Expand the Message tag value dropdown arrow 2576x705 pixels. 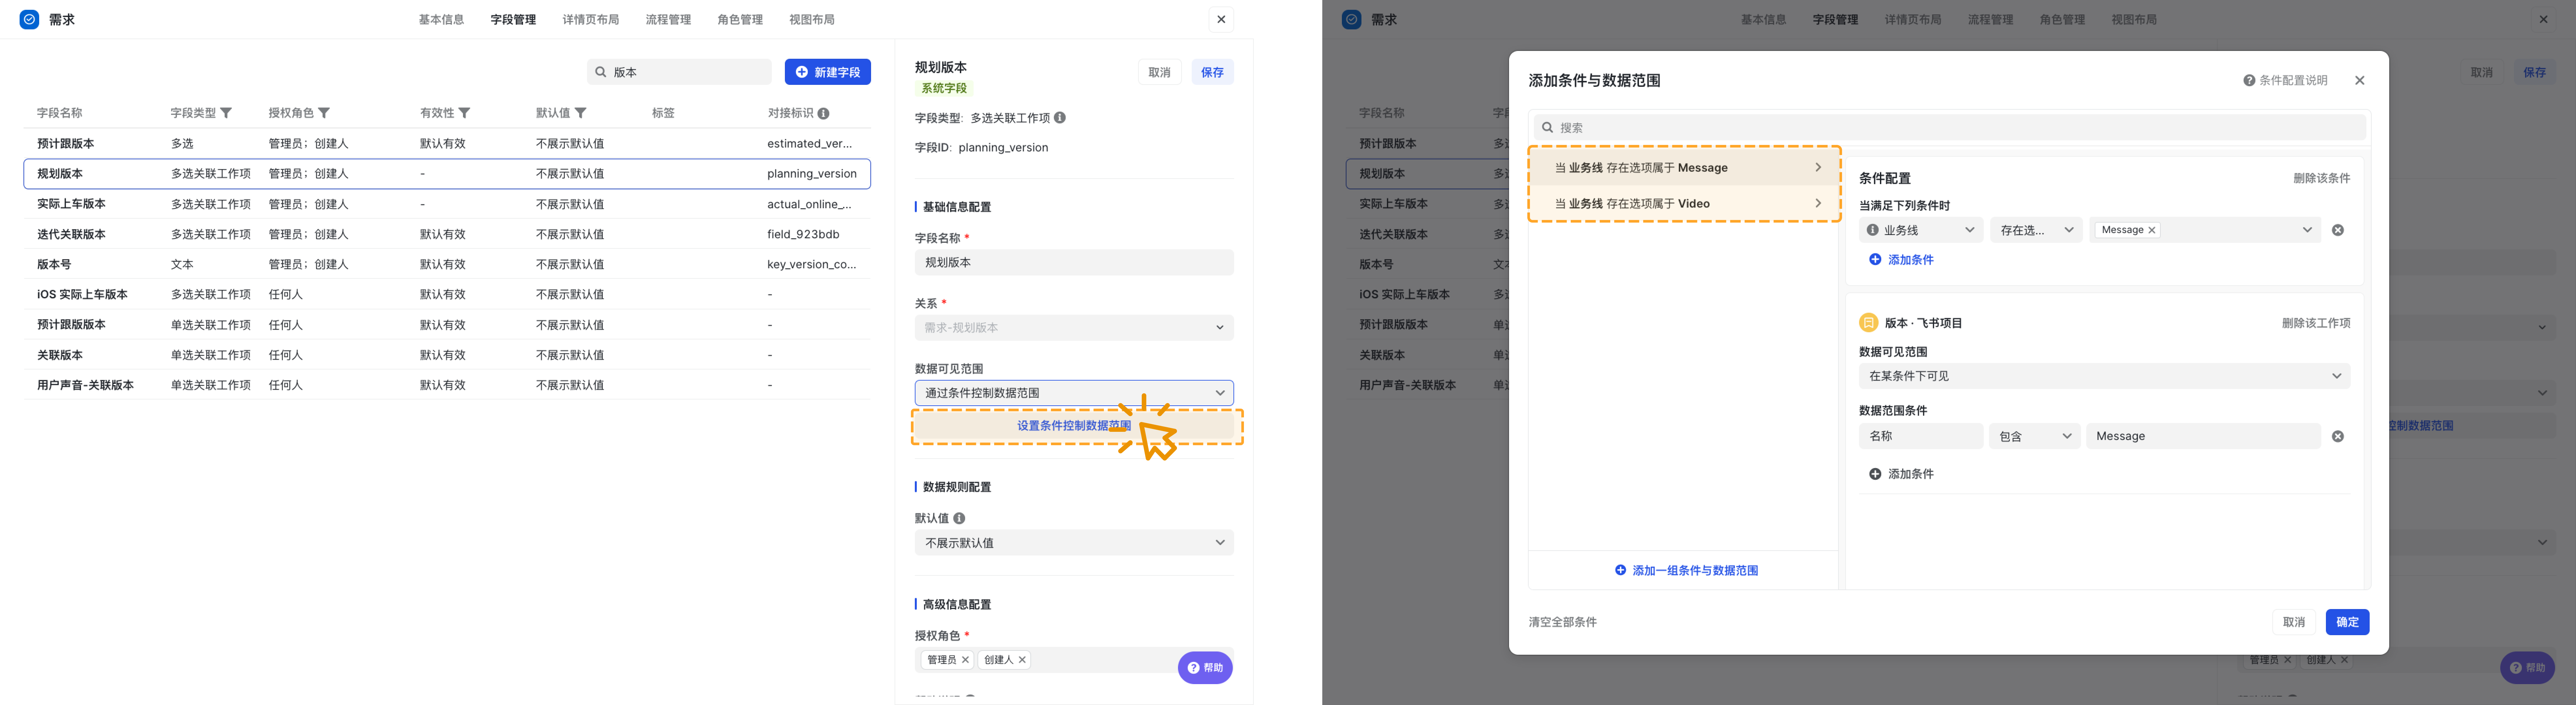[x=2307, y=230]
